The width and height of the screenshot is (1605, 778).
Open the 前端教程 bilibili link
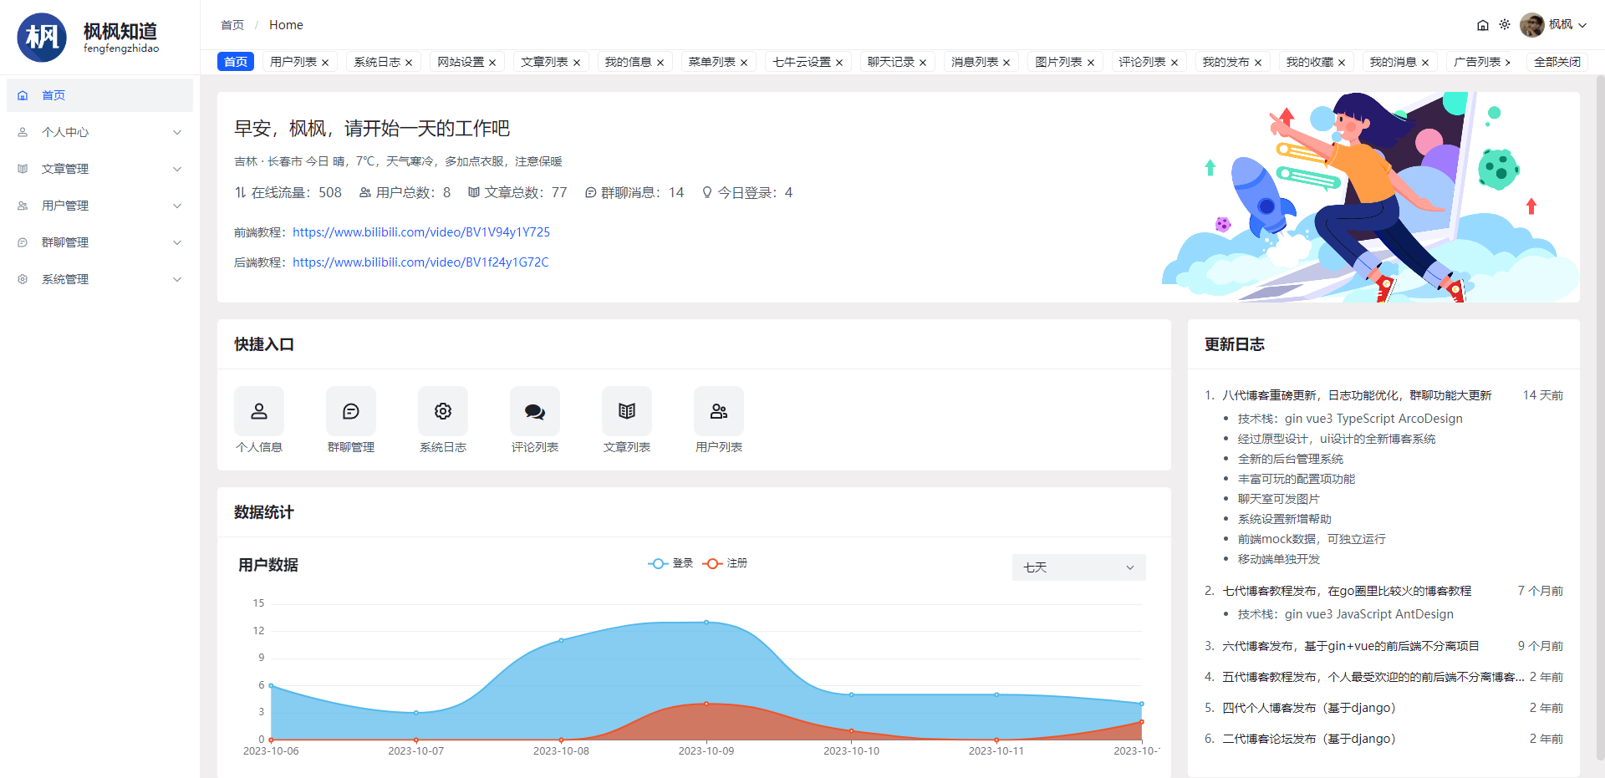click(x=421, y=232)
